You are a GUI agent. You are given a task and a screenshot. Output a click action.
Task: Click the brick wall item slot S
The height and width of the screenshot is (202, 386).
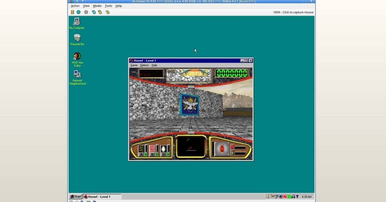152,149
